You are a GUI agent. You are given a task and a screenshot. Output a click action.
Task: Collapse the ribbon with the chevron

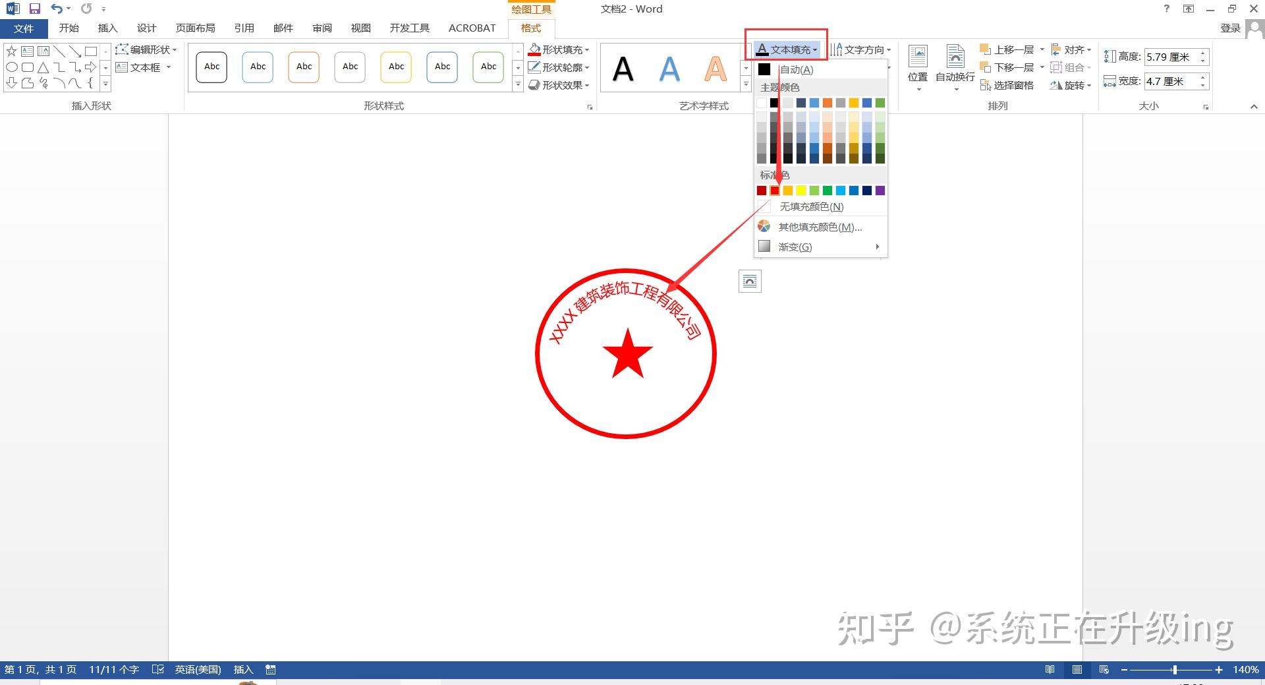click(1254, 106)
